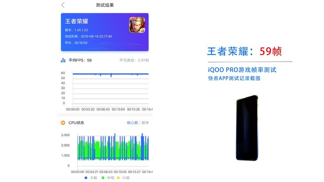This screenshot has width=324, height=182.
Task: Select the 测试结果 page title
Action: coord(105,5)
